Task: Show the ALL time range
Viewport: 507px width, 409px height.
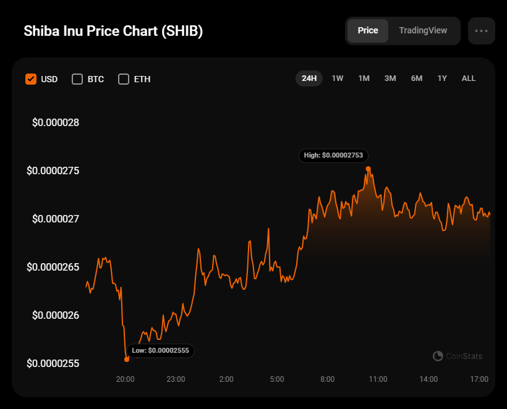Action: (469, 78)
